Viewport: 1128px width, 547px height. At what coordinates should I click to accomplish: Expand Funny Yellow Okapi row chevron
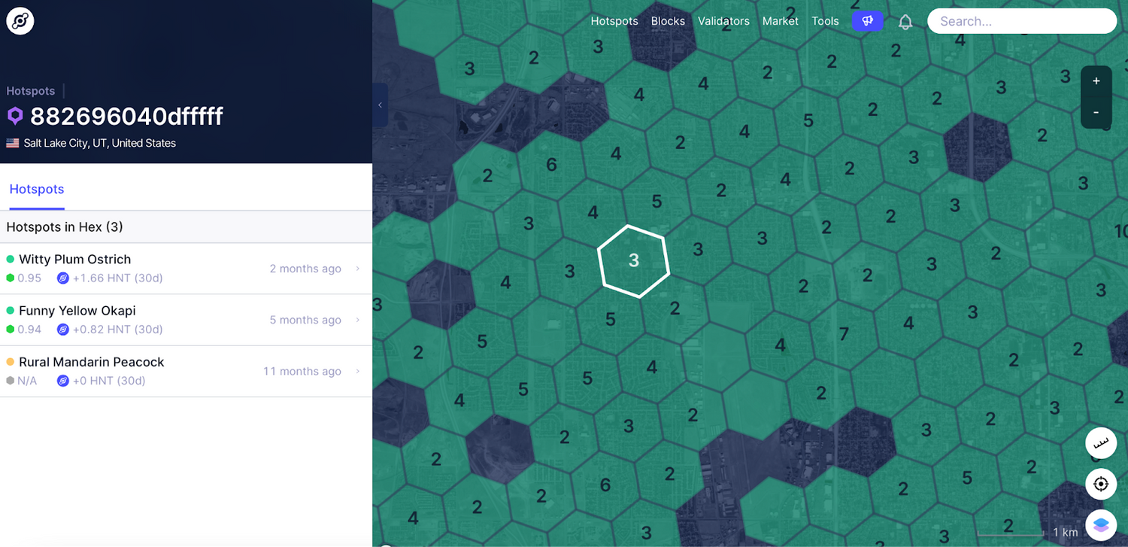(358, 320)
